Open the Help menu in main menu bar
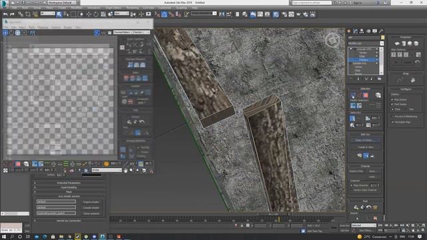The height and width of the screenshot is (240, 427). coord(194,8)
